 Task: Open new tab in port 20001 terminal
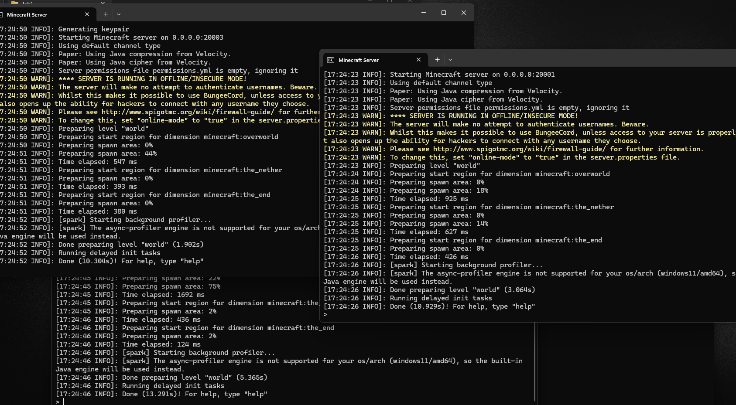[437, 60]
